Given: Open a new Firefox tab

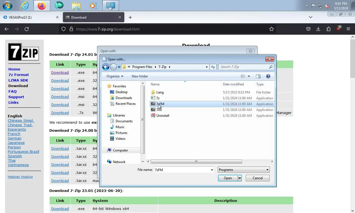Looking at the screenshot, I should coord(130,17).
